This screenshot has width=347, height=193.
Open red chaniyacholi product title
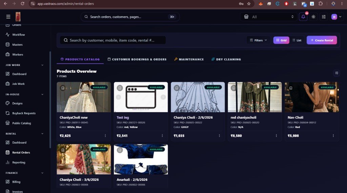[243, 118]
